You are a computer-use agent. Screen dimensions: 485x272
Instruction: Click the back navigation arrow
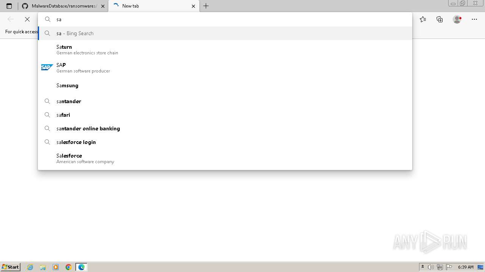tap(11, 19)
